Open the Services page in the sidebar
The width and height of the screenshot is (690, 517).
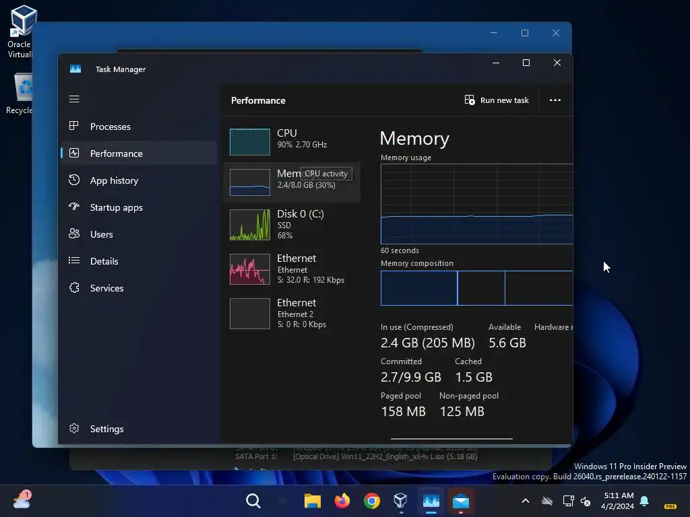(x=139, y=288)
